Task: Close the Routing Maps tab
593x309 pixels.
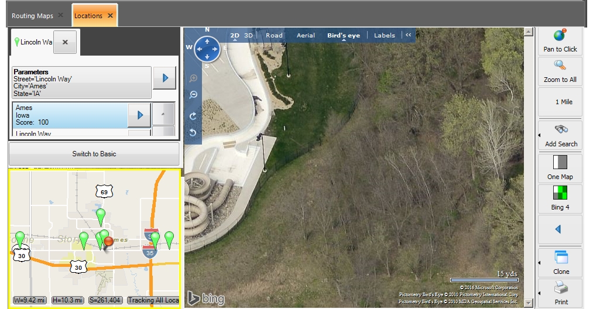Action: click(x=60, y=15)
